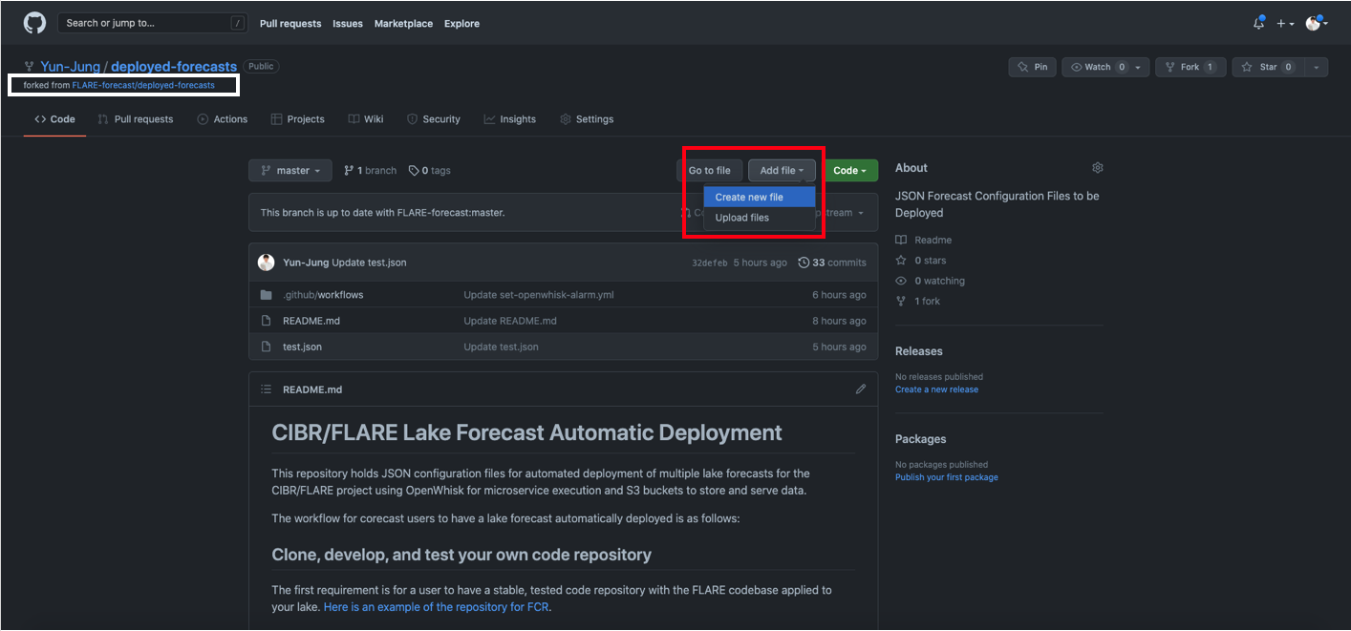Expand the Star lists dropdown arrow
1351x631 pixels.
[x=1317, y=67]
